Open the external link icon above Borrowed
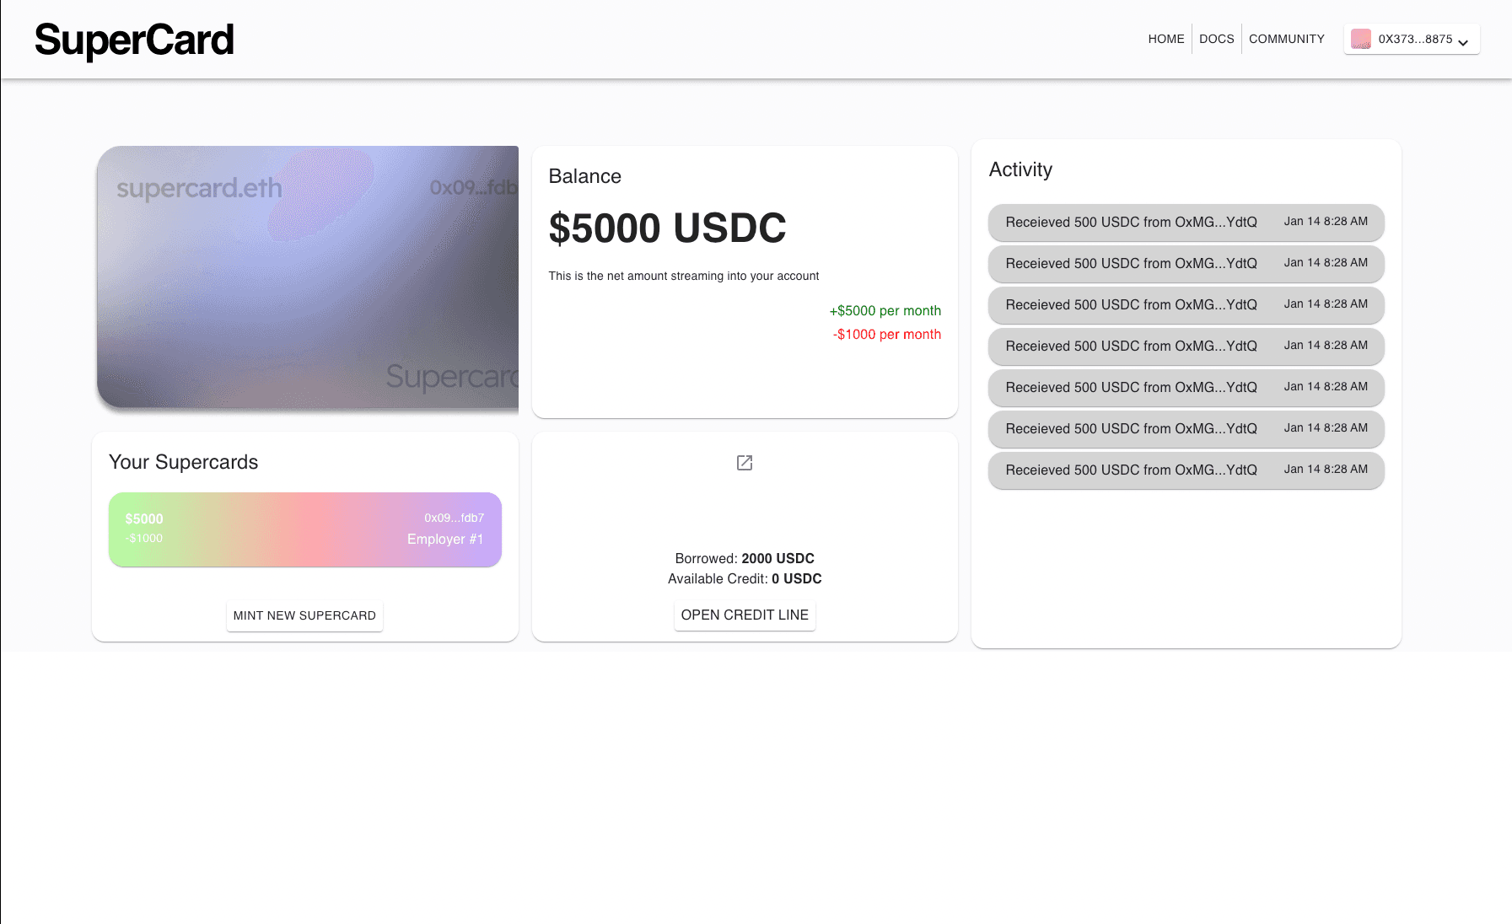The image size is (1512, 924). [745, 463]
